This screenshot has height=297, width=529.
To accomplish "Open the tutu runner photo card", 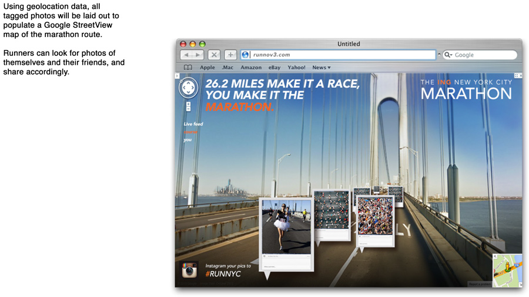I will (286, 235).
